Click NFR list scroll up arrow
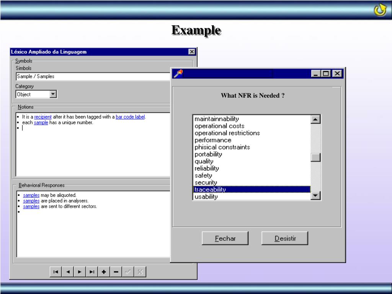The image size is (392, 294). [315, 119]
